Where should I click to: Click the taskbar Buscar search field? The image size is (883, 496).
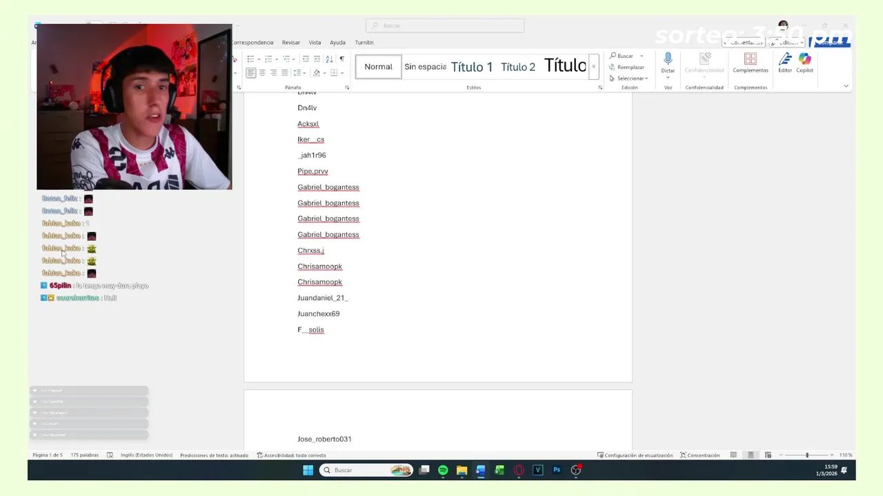(367, 470)
